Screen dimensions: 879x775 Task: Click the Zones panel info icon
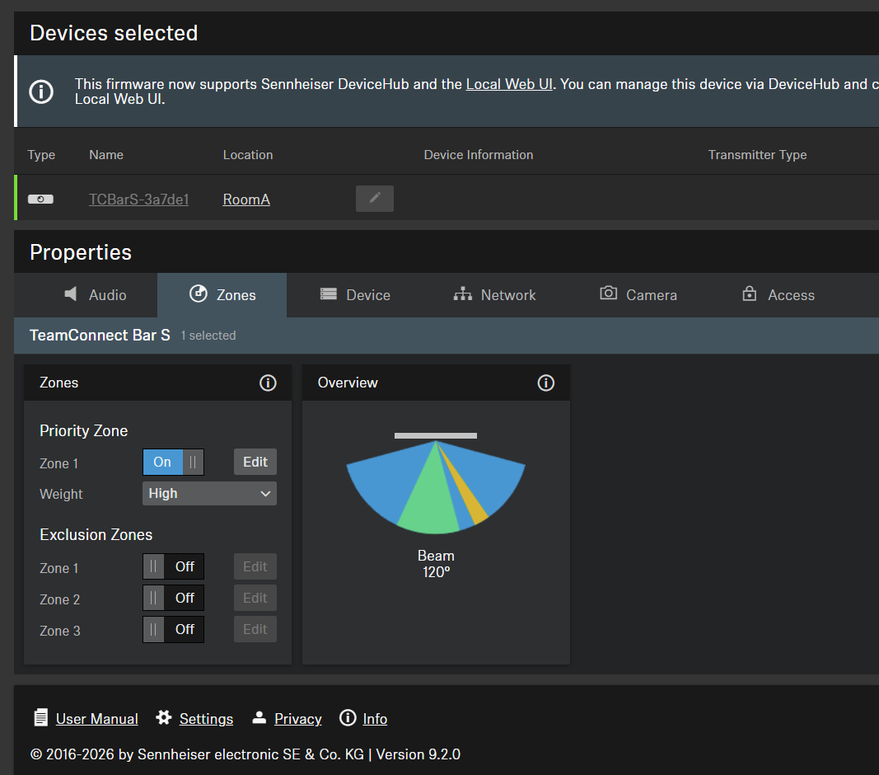268,383
